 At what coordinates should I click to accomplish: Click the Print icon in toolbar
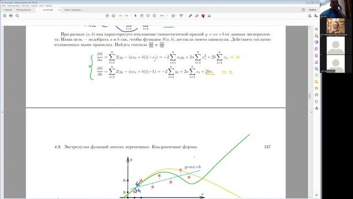tap(11, 16)
